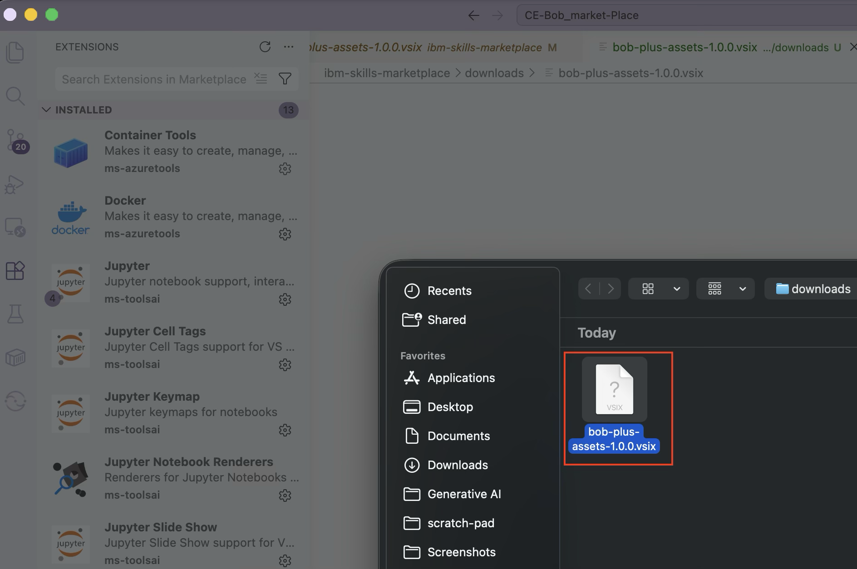
Task: Clear extensions search results
Action: click(x=261, y=78)
